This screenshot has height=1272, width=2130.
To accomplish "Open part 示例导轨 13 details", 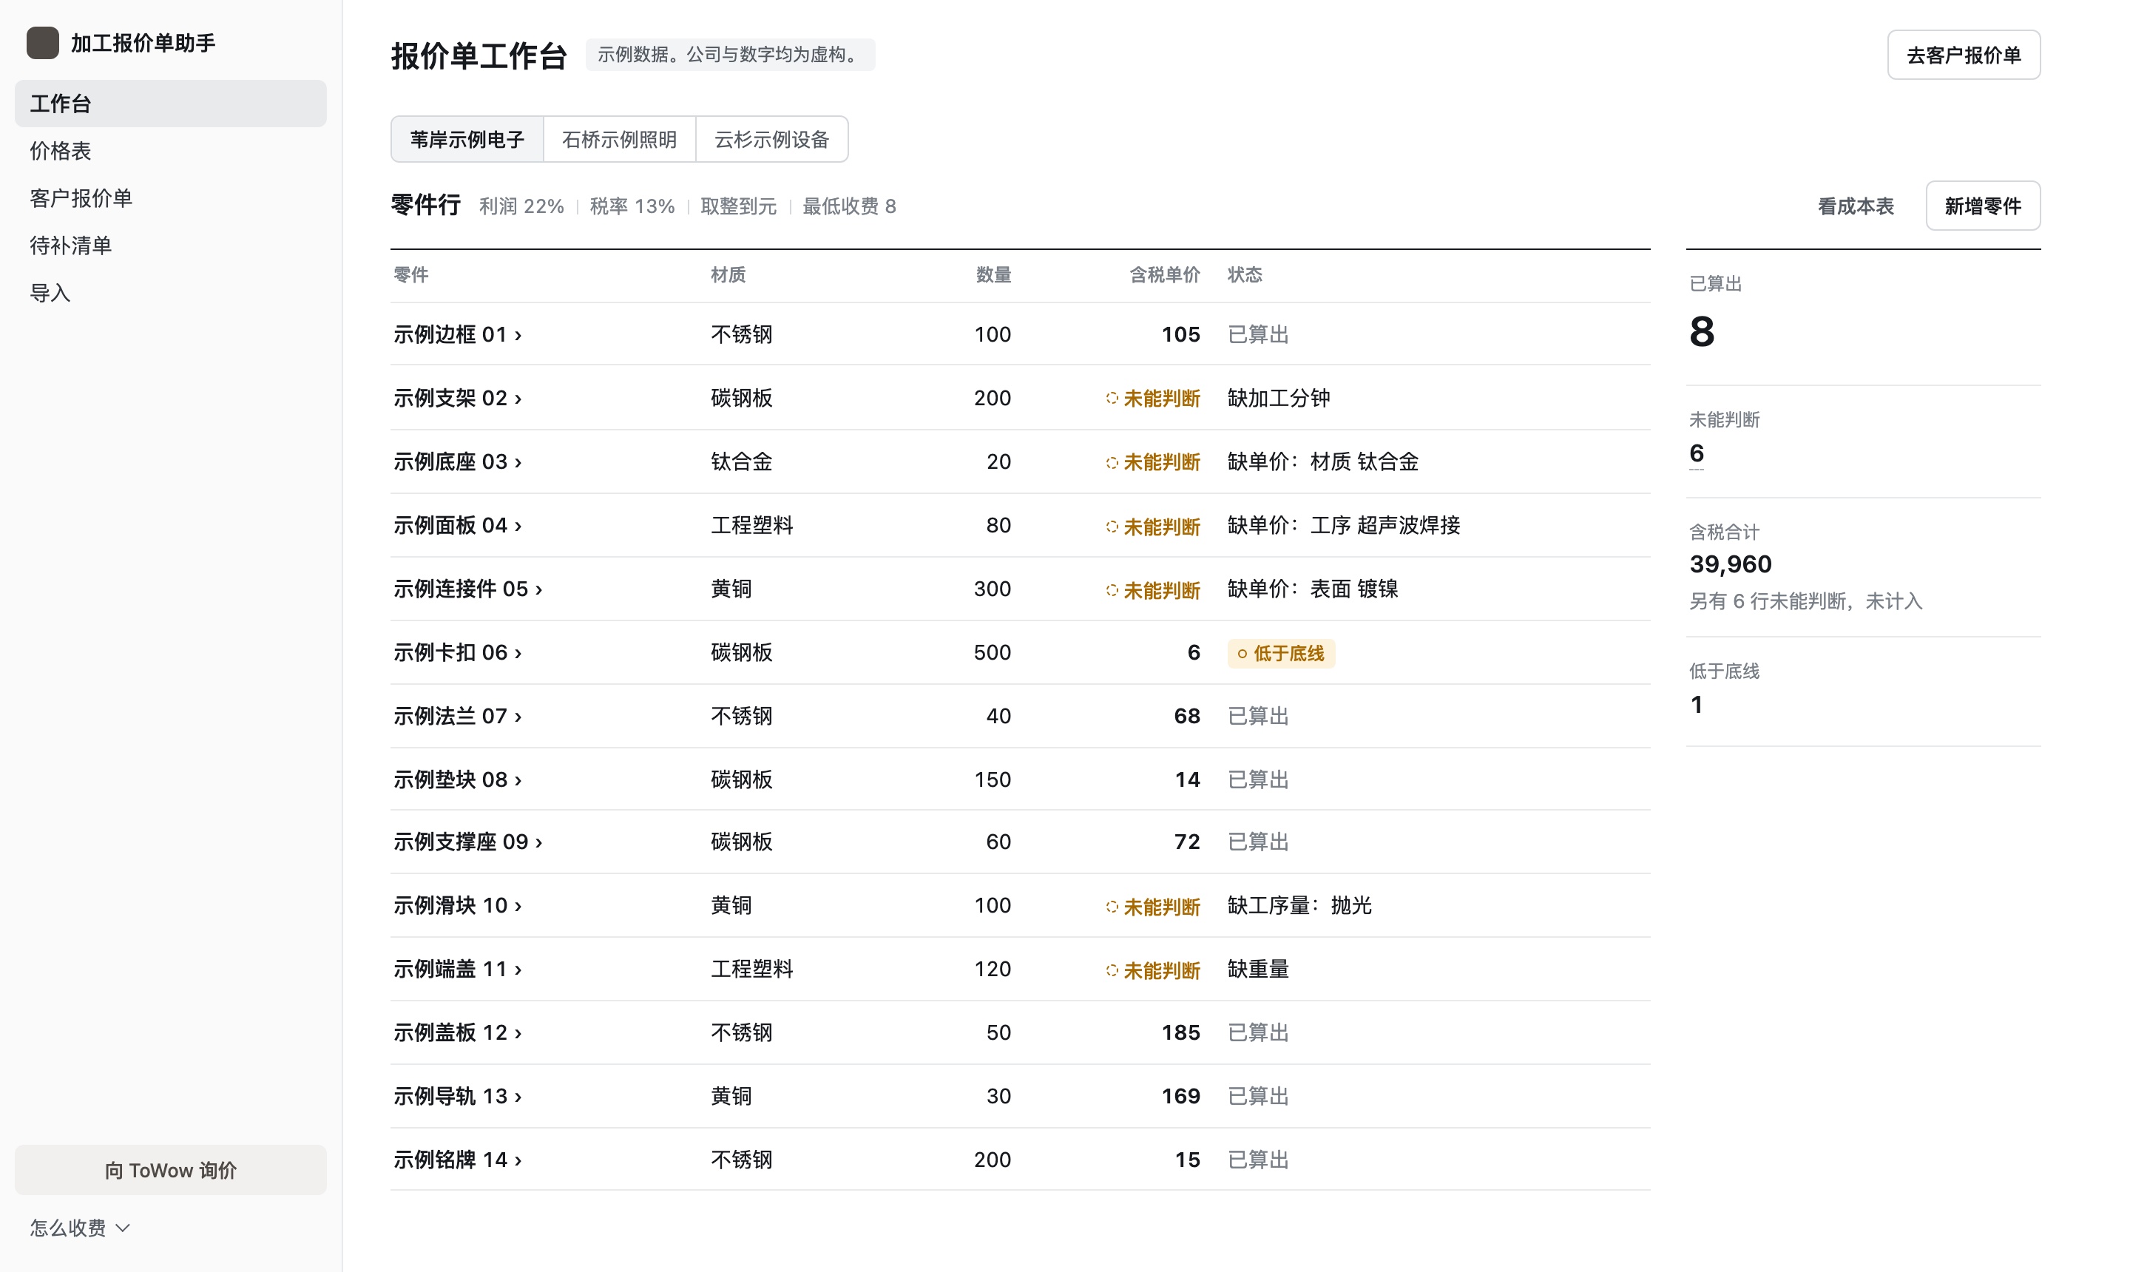I will point(458,1095).
